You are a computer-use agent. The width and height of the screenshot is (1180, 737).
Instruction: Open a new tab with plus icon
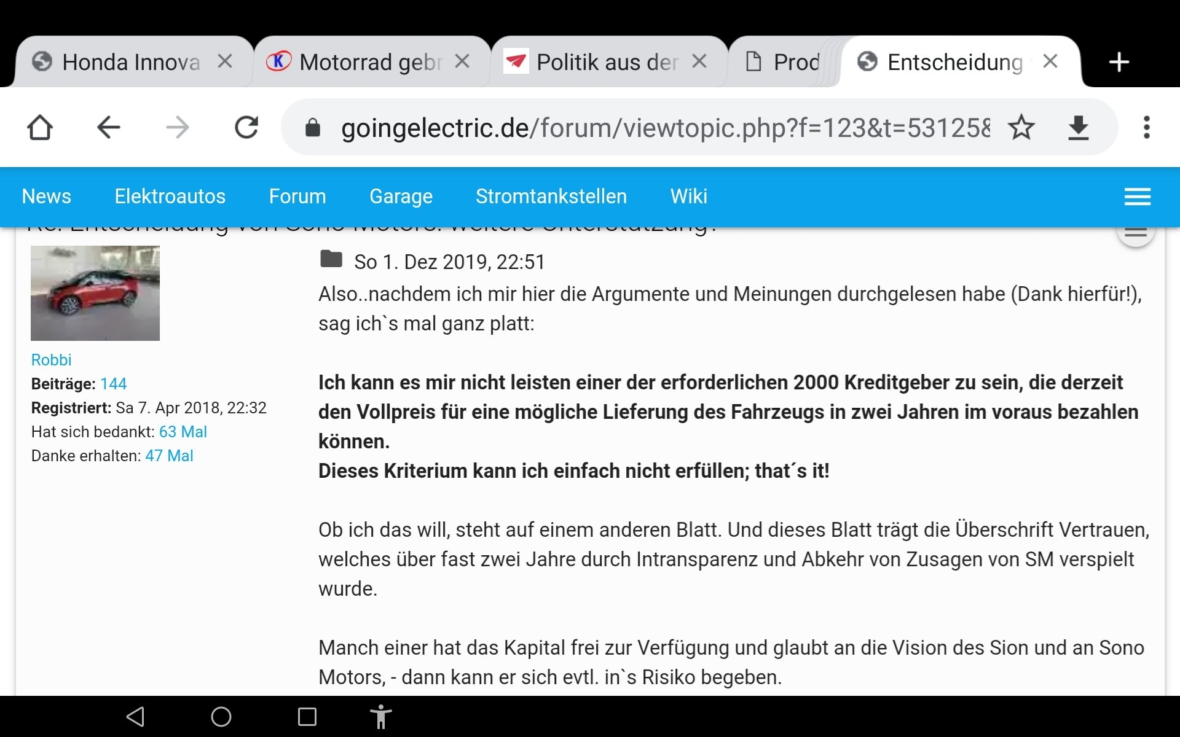1119,62
